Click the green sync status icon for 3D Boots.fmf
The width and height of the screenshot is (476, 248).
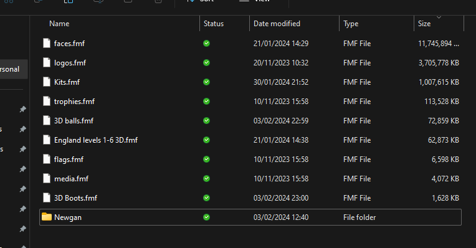click(206, 198)
